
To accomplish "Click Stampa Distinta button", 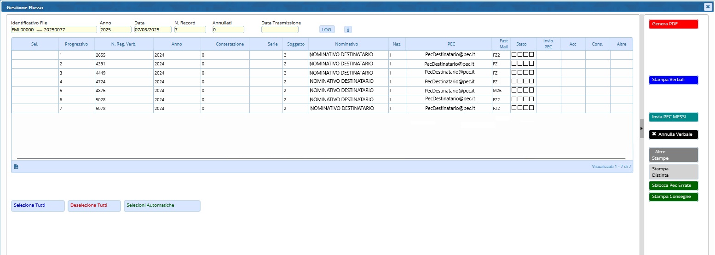I will [x=673, y=172].
